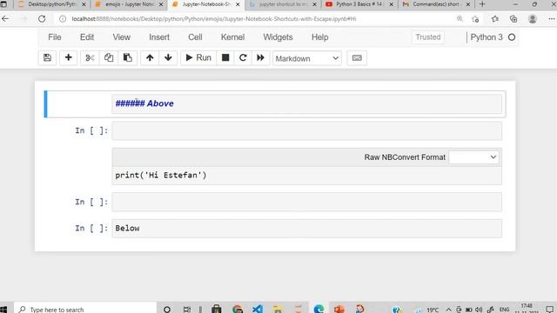Viewport: 557px width, 313px height.
Task: Open Visual Studio Code from taskbar
Action: pyautogui.click(x=258, y=310)
